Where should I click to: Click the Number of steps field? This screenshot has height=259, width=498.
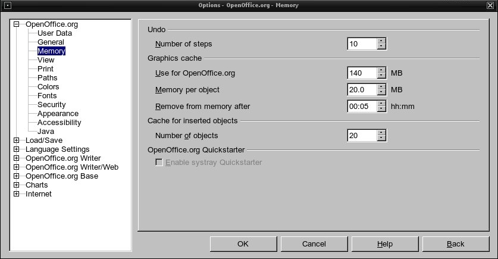click(362, 44)
